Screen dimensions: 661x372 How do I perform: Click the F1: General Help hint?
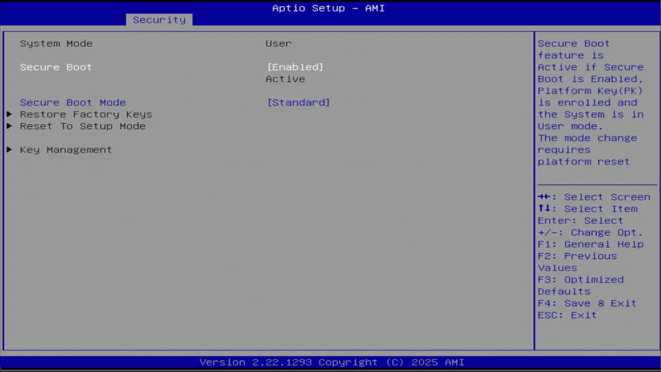590,245
